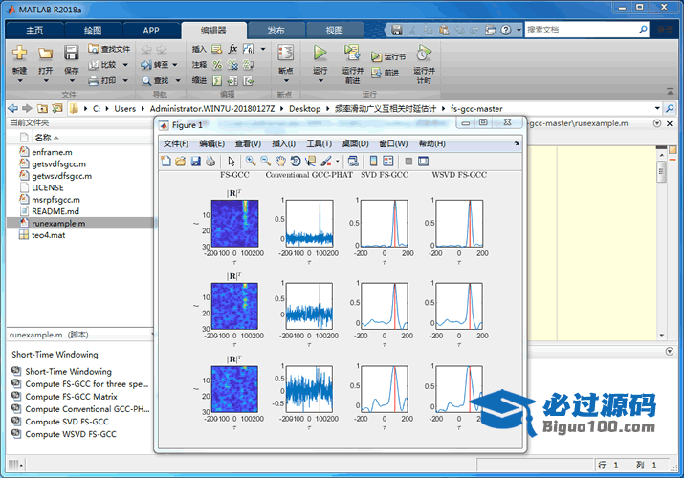Open Print (打印) dropdown arrow
This screenshot has height=478, width=684.
point(125,80)
